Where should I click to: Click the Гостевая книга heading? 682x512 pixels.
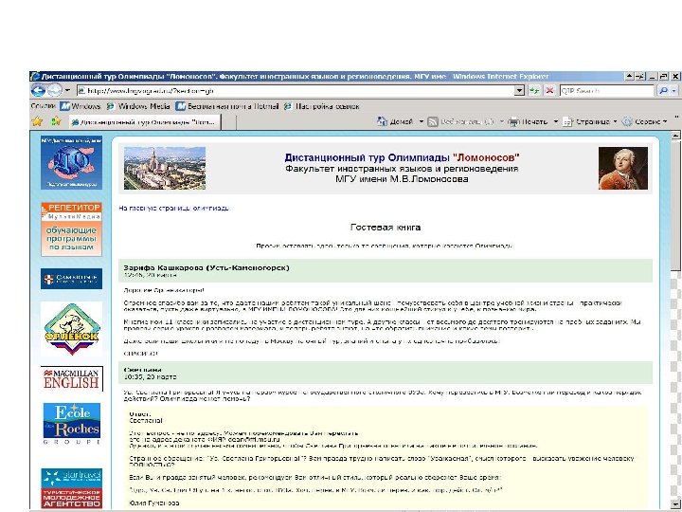click(x=386, y=228)
